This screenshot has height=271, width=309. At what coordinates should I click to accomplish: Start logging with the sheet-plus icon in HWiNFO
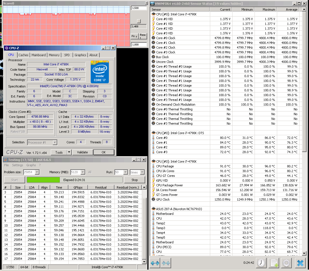coord(274,263)
